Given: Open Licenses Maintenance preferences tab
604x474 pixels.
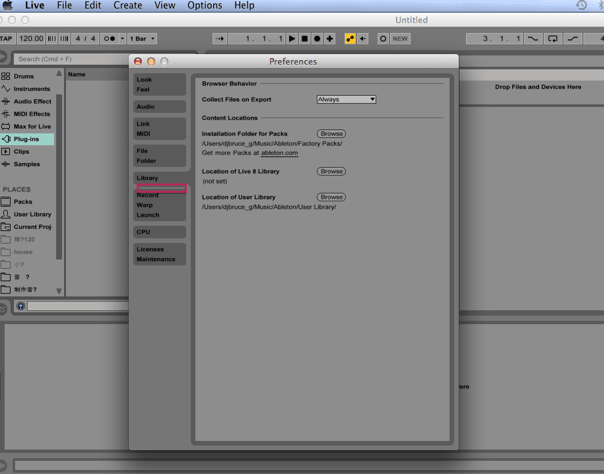Looking at the screenshot, I should pos(160,254).
